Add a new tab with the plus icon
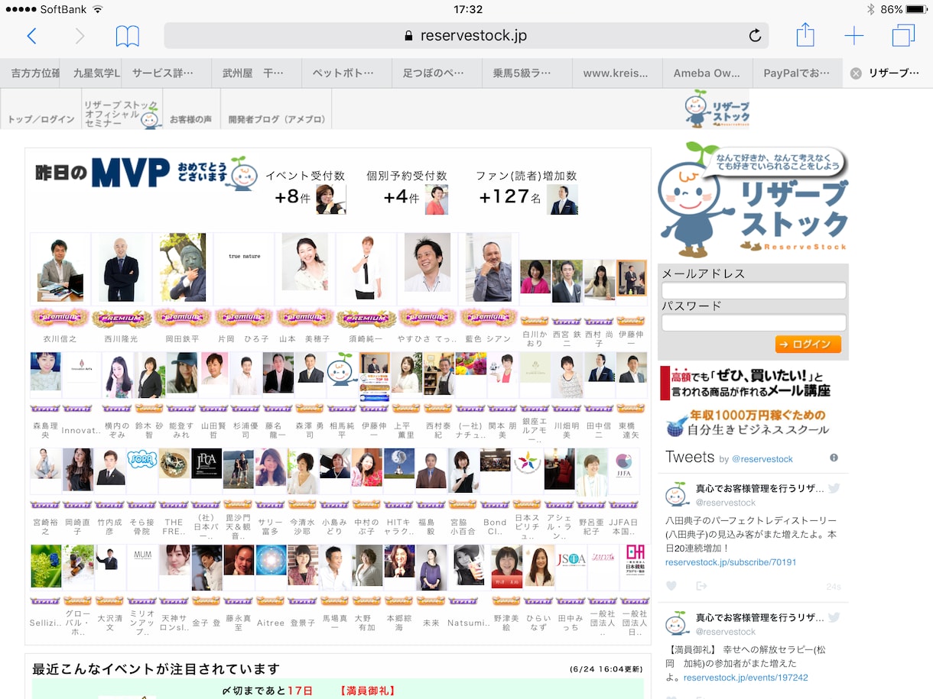933x699 pixels. pyautogui.click(x=853, y=36)
